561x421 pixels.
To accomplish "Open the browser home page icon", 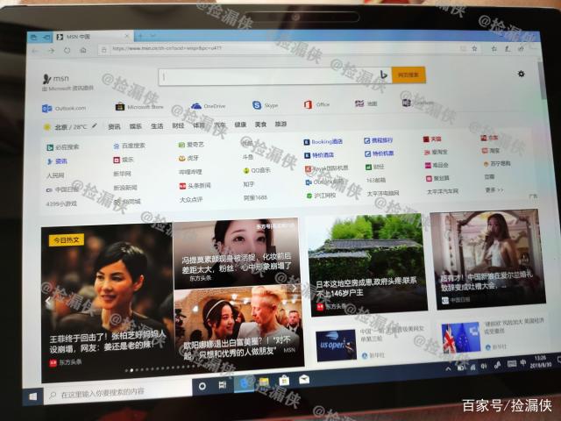I will coord(83,50).
